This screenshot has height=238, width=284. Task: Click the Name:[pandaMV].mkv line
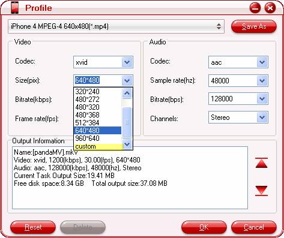point(46,152)
